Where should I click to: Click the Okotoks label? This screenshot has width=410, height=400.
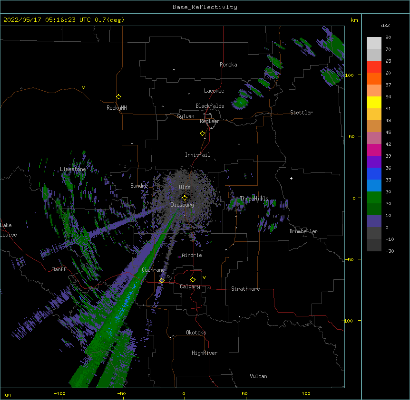[196, 333]
